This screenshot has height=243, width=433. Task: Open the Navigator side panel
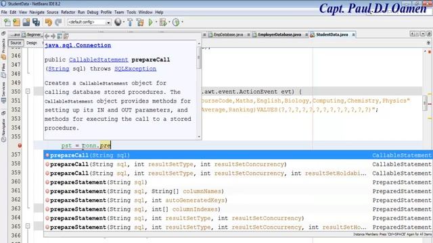(3, 130)
